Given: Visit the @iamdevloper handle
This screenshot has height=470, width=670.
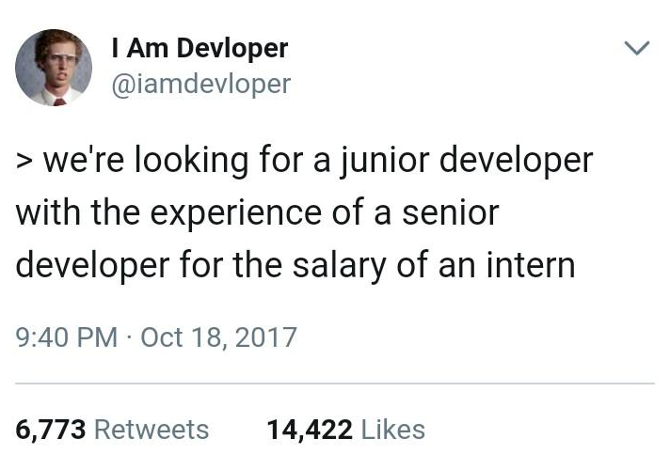Looking at the screenshot, I should (x=200, y=84).
